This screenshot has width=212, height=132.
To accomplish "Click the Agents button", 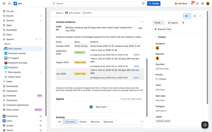I will 173,23.
